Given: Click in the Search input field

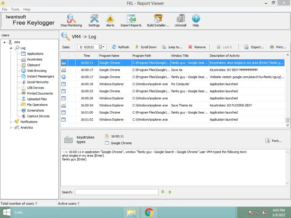Looking at the screenshot, I should (x=117, y=192).
